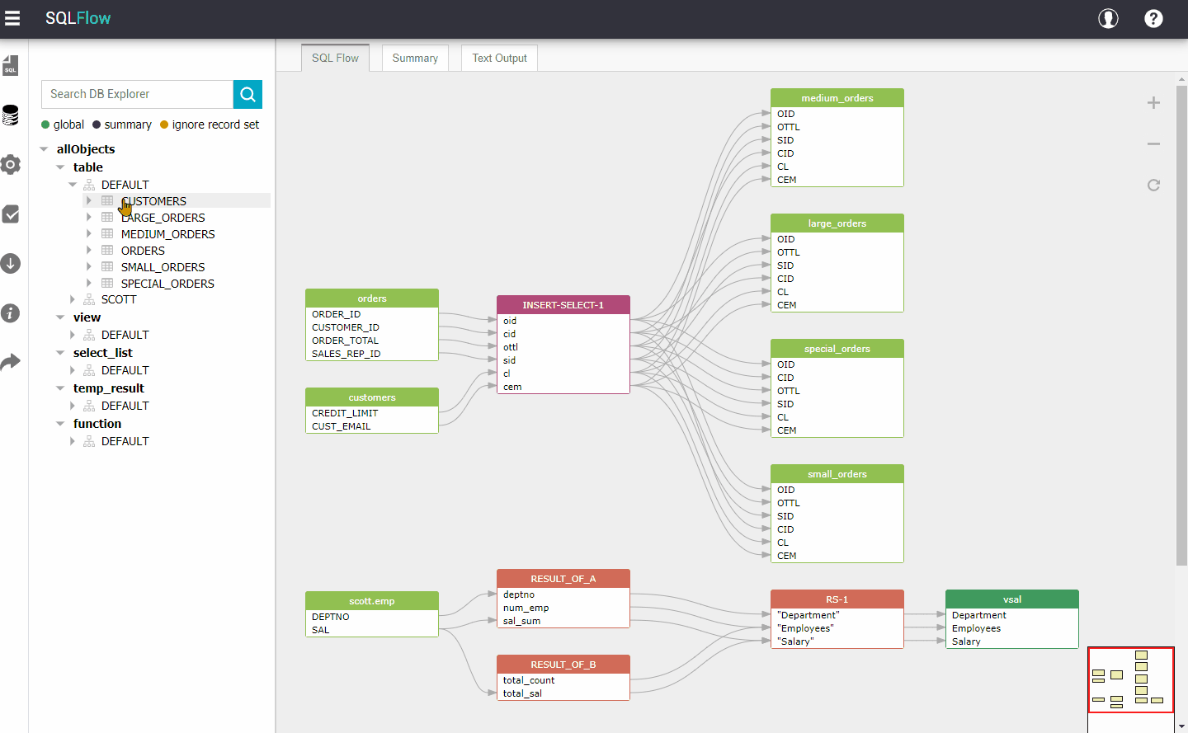Collapse the view tree node
This screenshot has width=1188, height=733.
(x=60, y=317)
